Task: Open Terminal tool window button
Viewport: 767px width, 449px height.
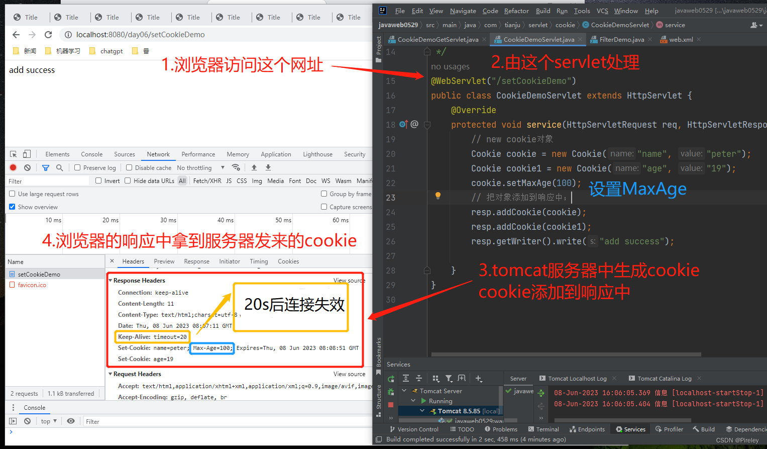Action: pos(543,429)
